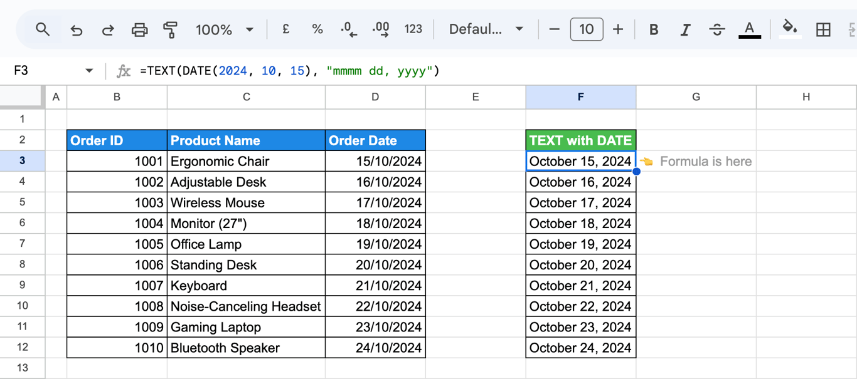
Task: Open the Default font dropdown
Action: 486,29
